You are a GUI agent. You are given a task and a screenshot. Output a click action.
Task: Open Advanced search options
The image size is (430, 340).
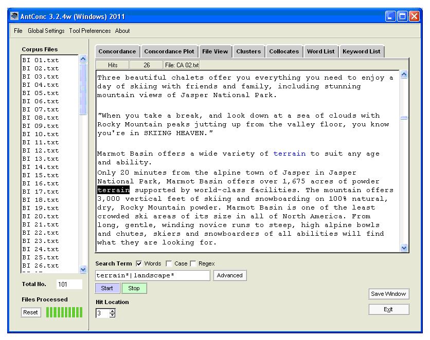(230, 275)
